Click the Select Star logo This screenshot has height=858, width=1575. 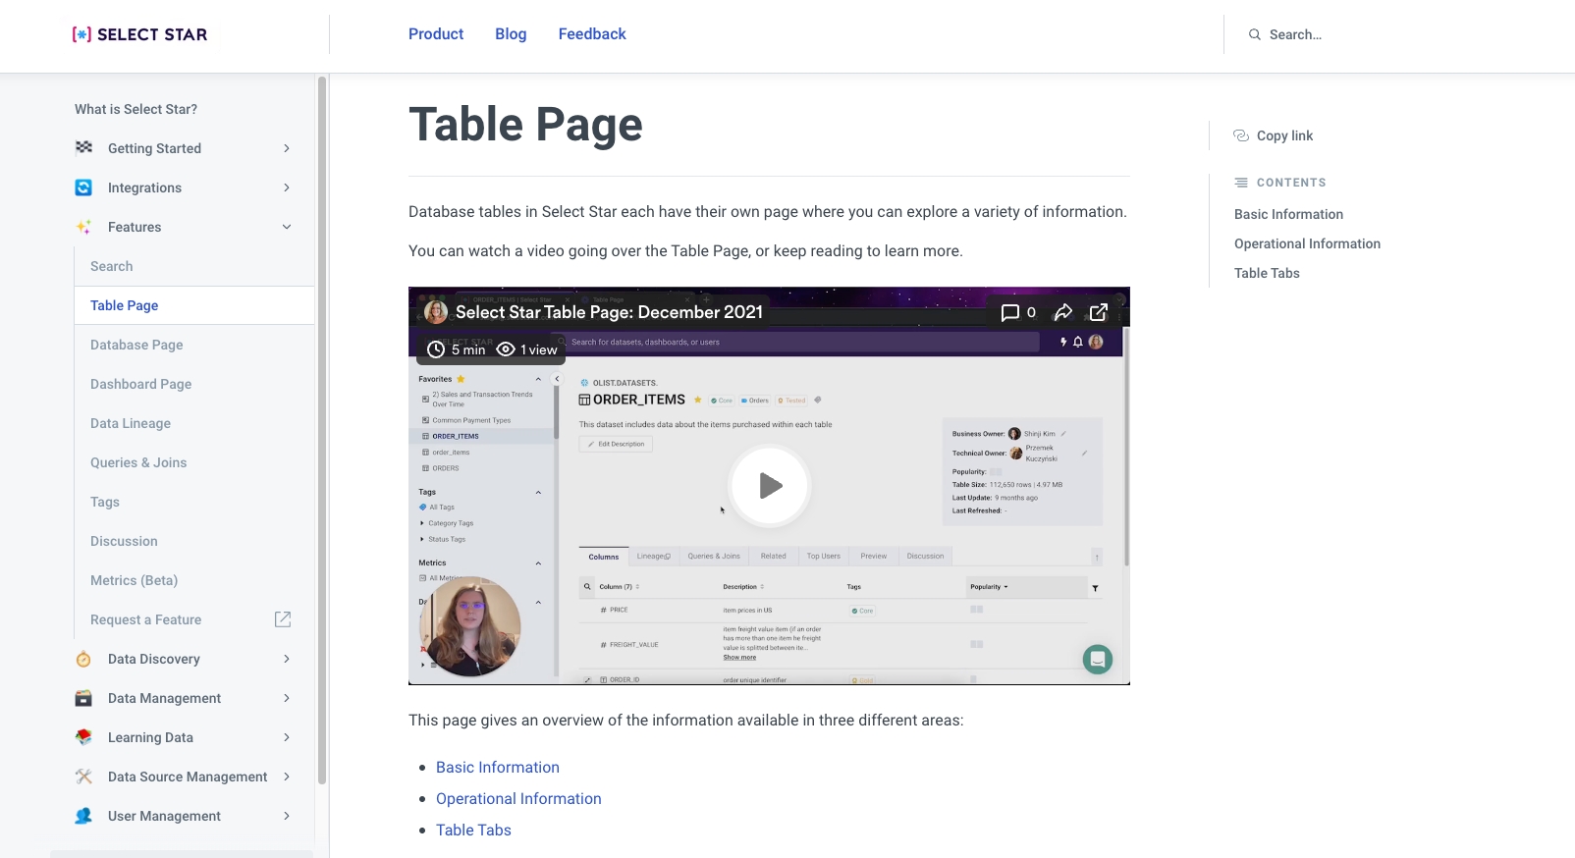(139, 34)
